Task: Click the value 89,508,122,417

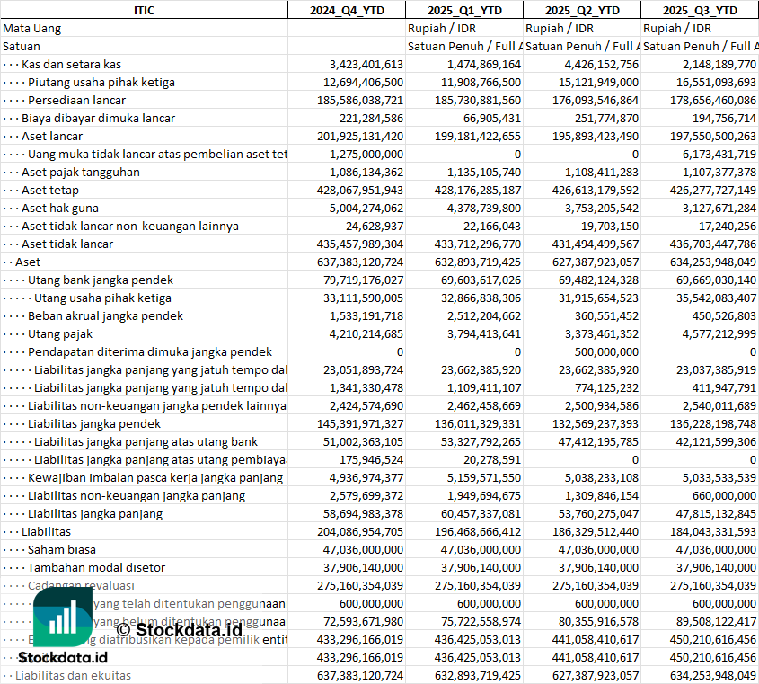Action: pos(716,619)
